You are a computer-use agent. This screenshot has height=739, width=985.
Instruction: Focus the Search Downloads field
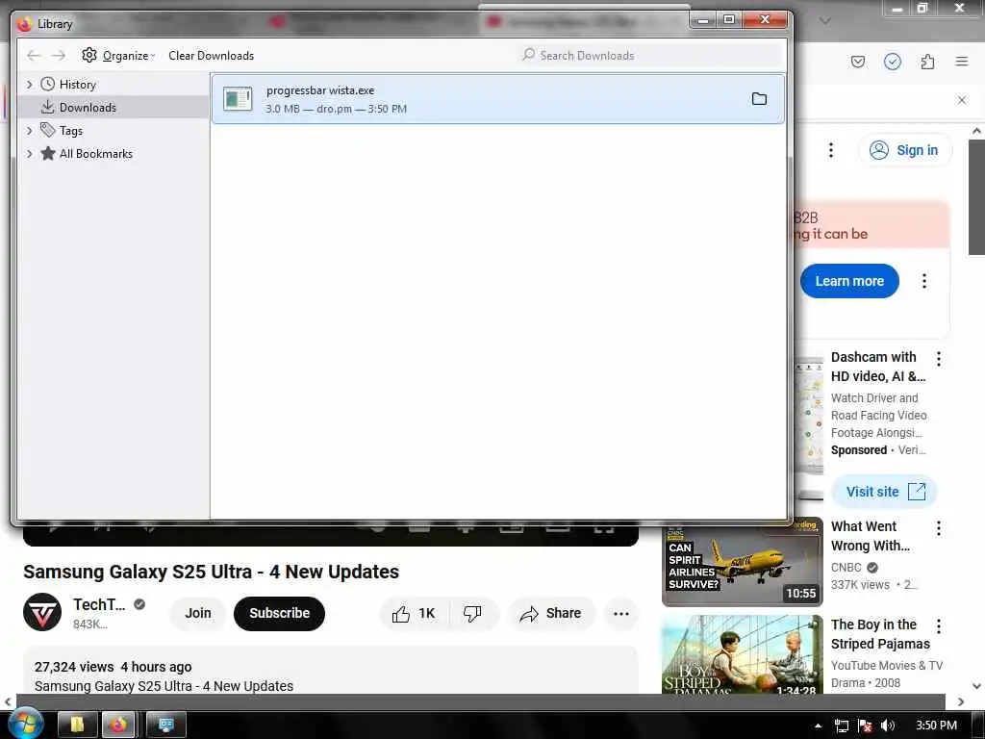coord(650,55)
